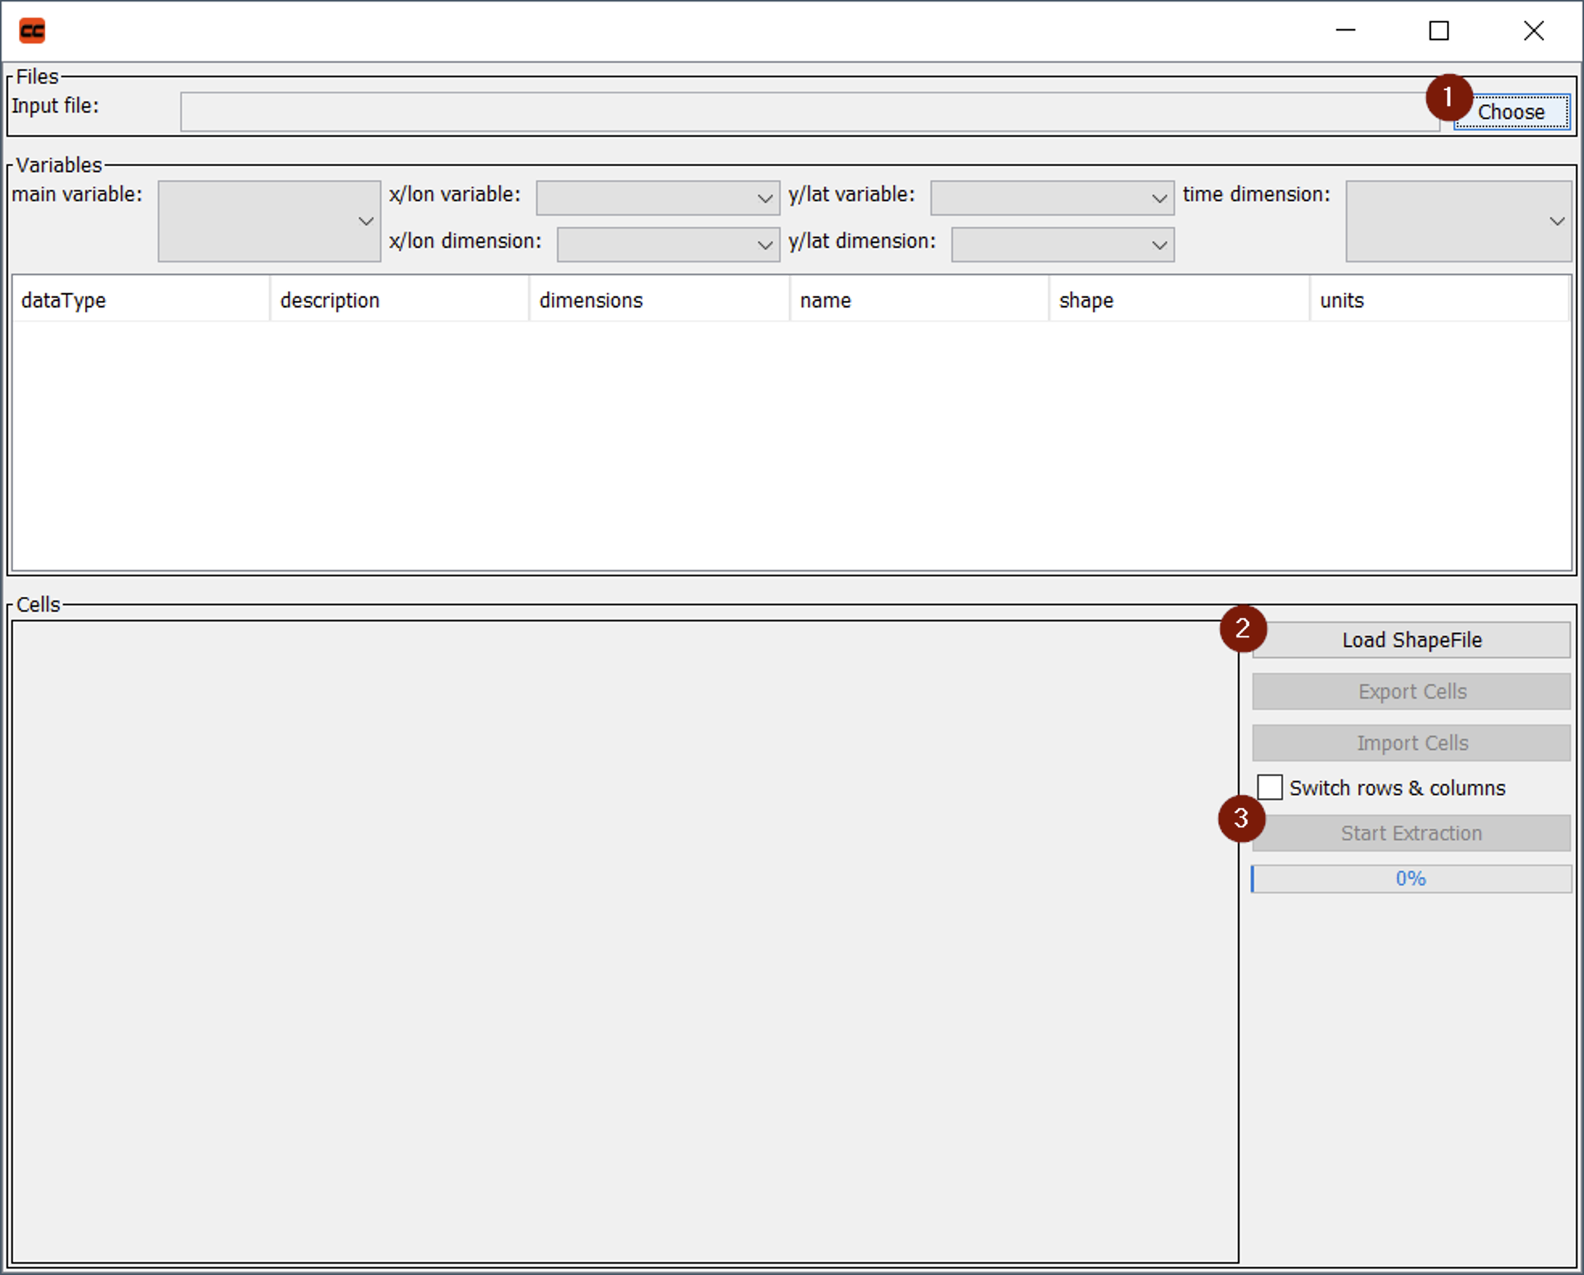Viewport: 1584px width, 1275px height.
Task: Click the Choose input file button
Action: pos(1511,112)
